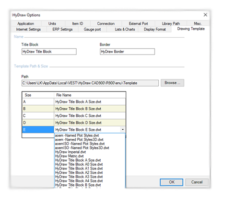Select size B row cell
Screen dimensions: 235x201
coord(38,109)
